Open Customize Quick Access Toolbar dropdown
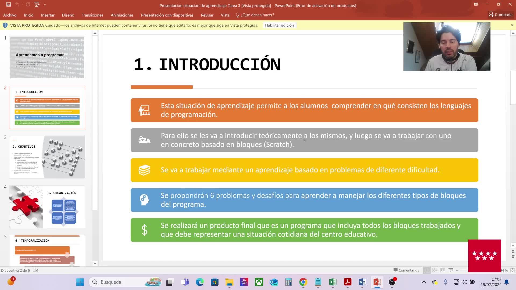The image size is (516, 290). pos(45,4)
